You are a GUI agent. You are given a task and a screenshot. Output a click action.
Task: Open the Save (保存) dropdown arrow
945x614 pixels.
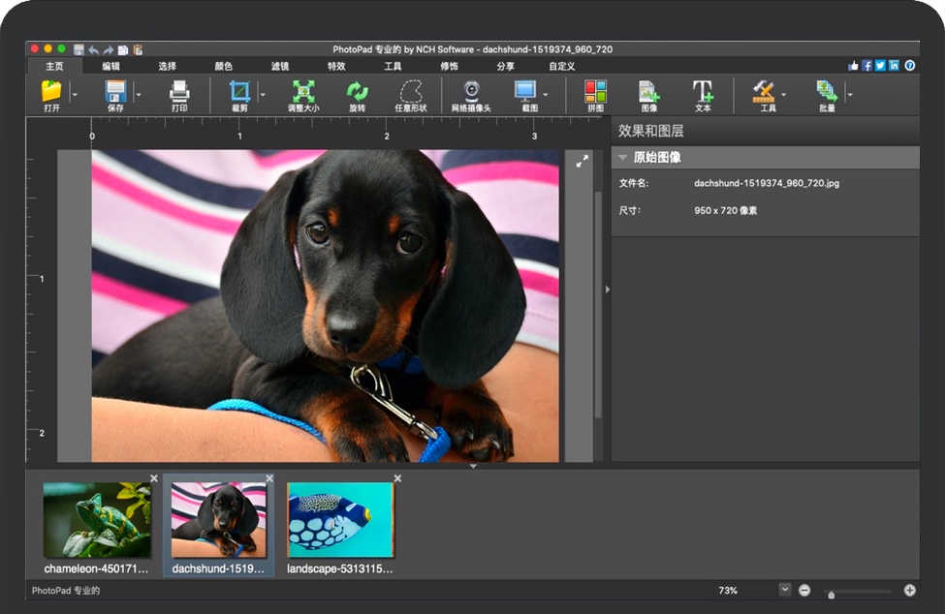click(139, 95)
